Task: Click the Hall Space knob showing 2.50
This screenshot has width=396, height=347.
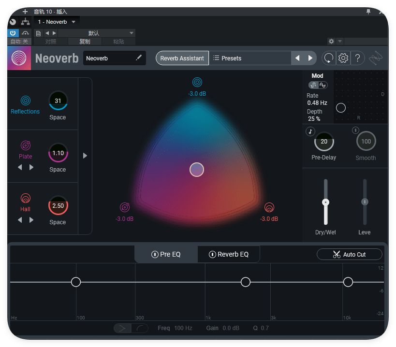Action: coord(58,206)
